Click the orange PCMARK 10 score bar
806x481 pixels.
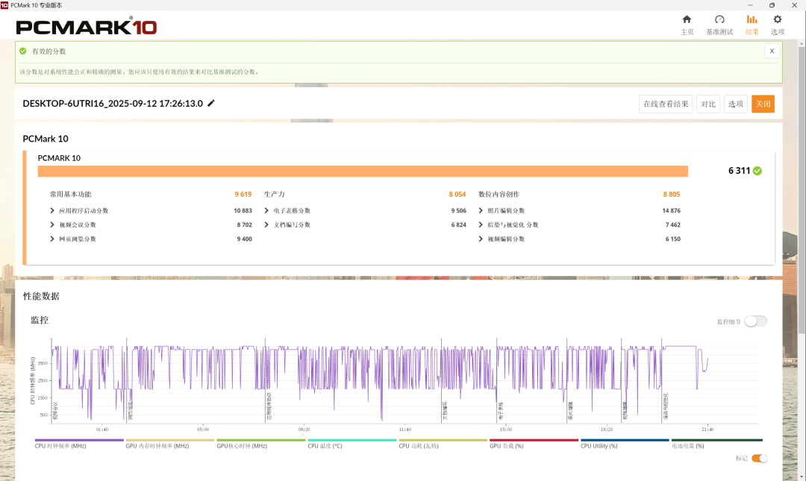(363, 171)
